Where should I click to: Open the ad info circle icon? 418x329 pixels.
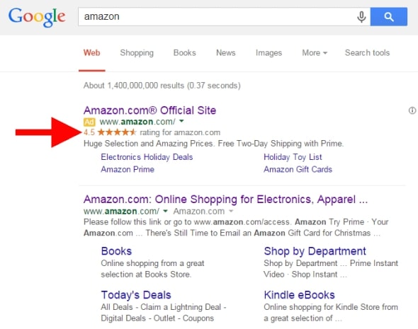[x=412, y=110]
